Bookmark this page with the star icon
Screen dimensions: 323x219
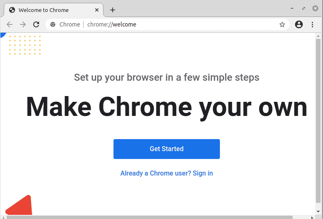282,24
